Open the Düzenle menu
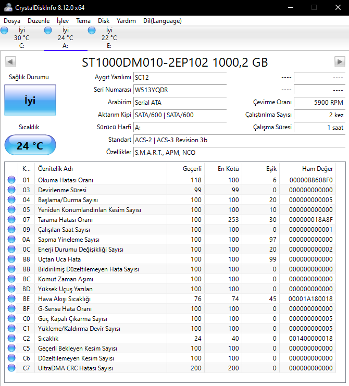349x386 pixels. point(39,21)
